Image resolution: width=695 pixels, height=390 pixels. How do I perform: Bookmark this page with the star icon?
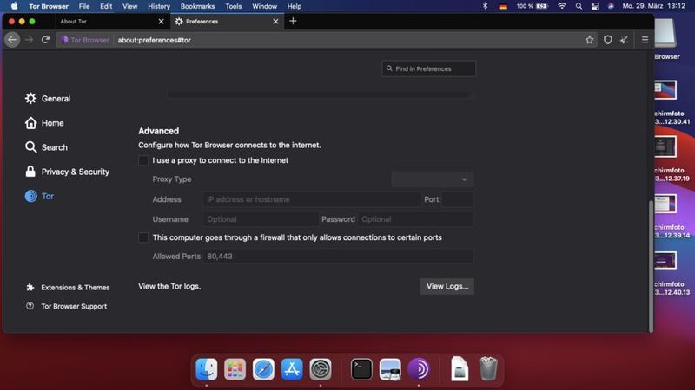click(589, 40)
